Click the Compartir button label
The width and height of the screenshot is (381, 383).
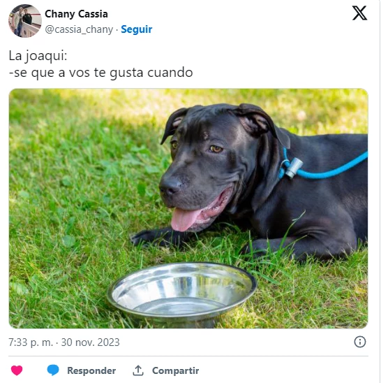coord(175,370)
